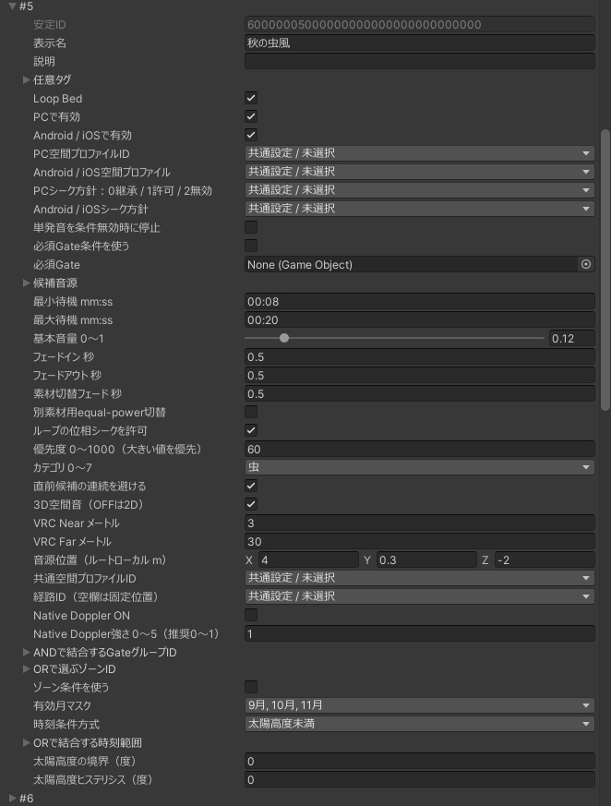Click the 優先度 0〜1000 label
The height and width of the screenshot is (806, 611).
point(118,449)
